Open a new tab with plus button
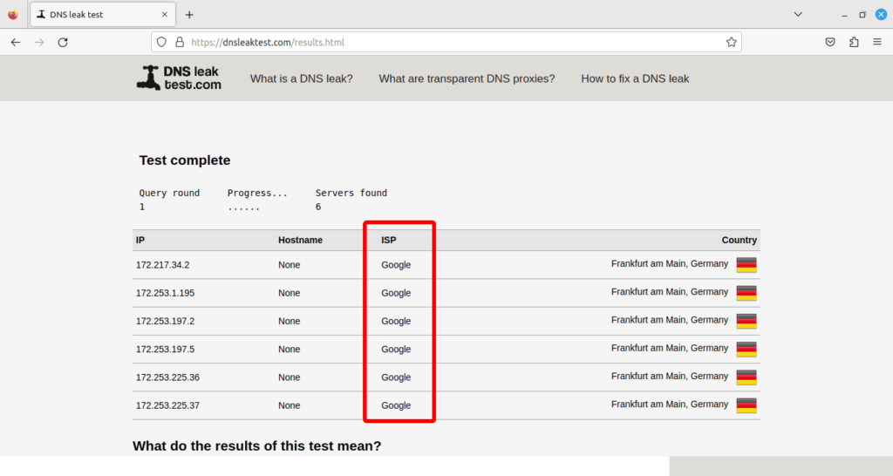The height and width of the screenshot is (476, 893). pos(189,15)
